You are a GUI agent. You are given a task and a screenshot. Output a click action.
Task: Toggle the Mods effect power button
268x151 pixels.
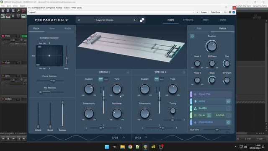pyautogui.click(x=228, y=102)
